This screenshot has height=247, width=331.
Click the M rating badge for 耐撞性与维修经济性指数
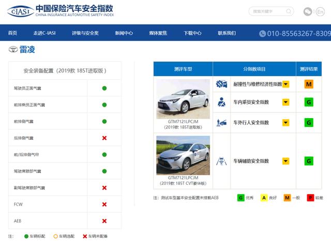309,84
